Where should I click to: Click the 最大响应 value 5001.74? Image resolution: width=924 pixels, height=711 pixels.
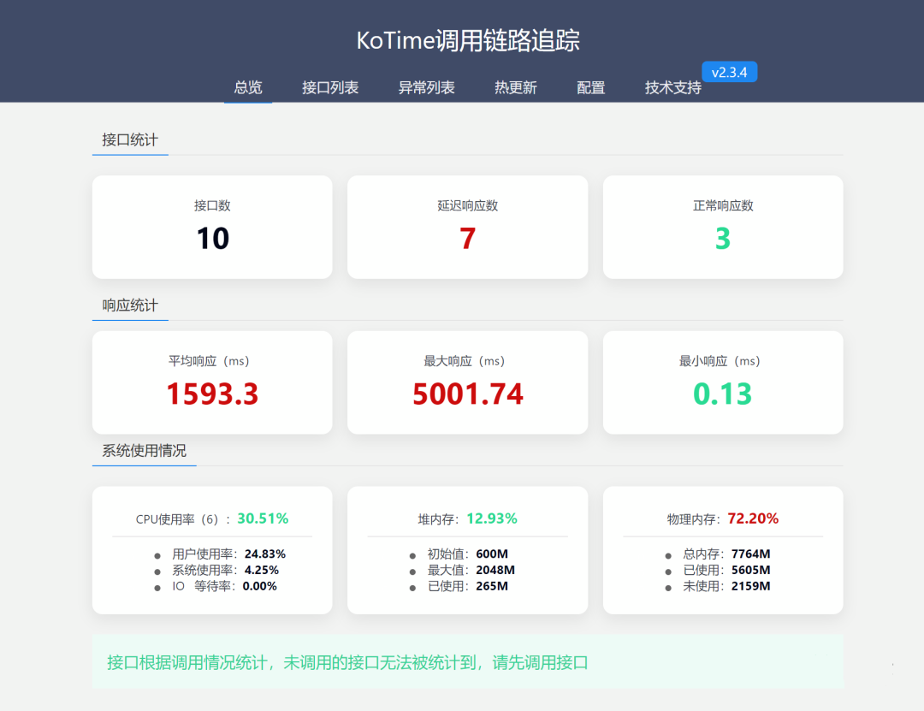467,394
